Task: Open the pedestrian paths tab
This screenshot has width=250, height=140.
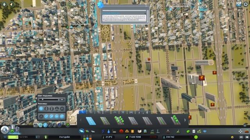Action: [x=147, y=112]
